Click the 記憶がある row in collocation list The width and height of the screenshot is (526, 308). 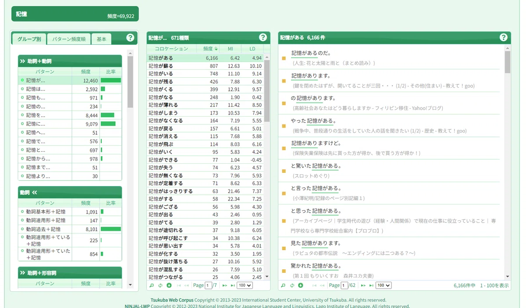click(206, 58)
